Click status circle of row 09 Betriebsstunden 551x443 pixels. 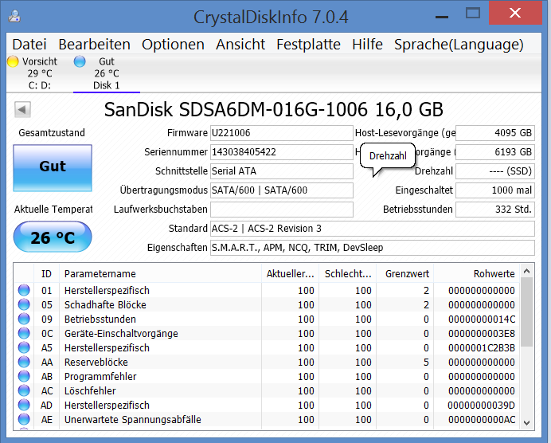pos(24,319)
